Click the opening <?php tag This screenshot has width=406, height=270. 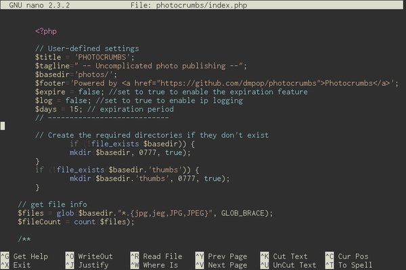[46, 31]
